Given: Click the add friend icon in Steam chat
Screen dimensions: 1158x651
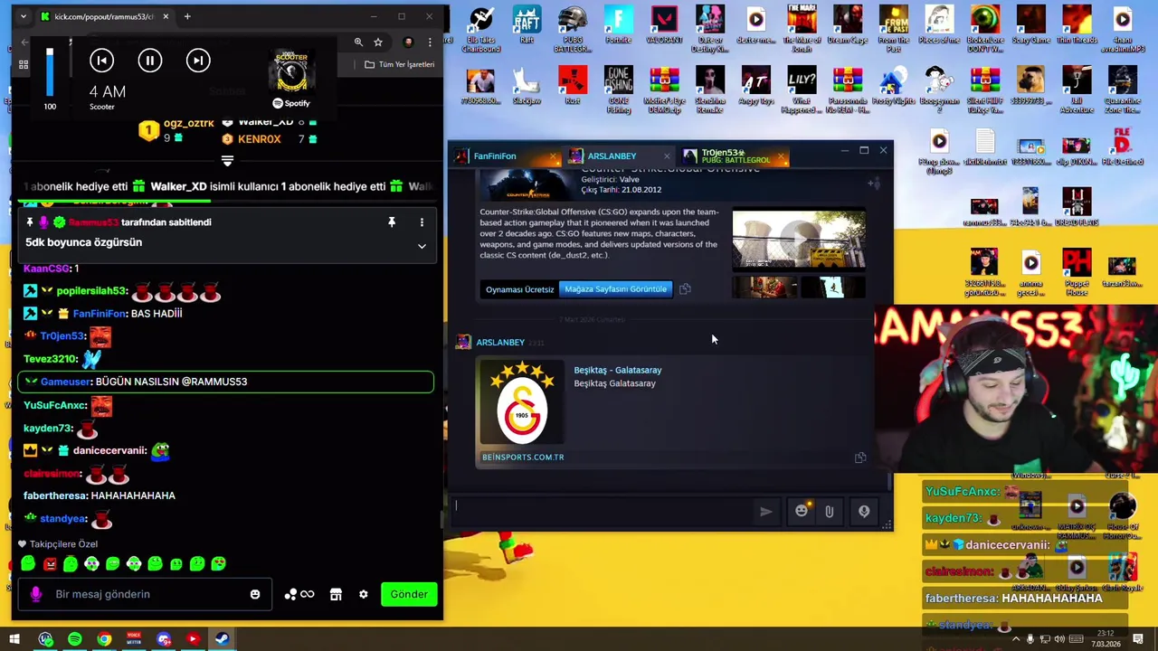Looking at the screenshot, I should click(x=873, y=184).
